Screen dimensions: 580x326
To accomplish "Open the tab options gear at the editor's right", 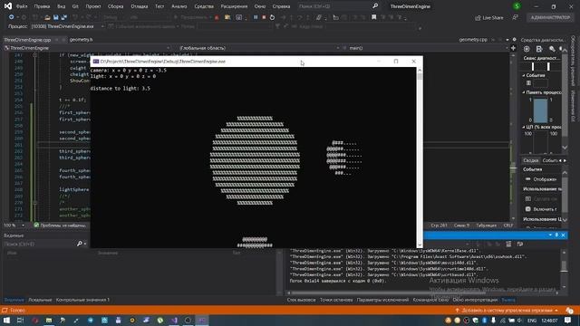I will click(514, 40).
